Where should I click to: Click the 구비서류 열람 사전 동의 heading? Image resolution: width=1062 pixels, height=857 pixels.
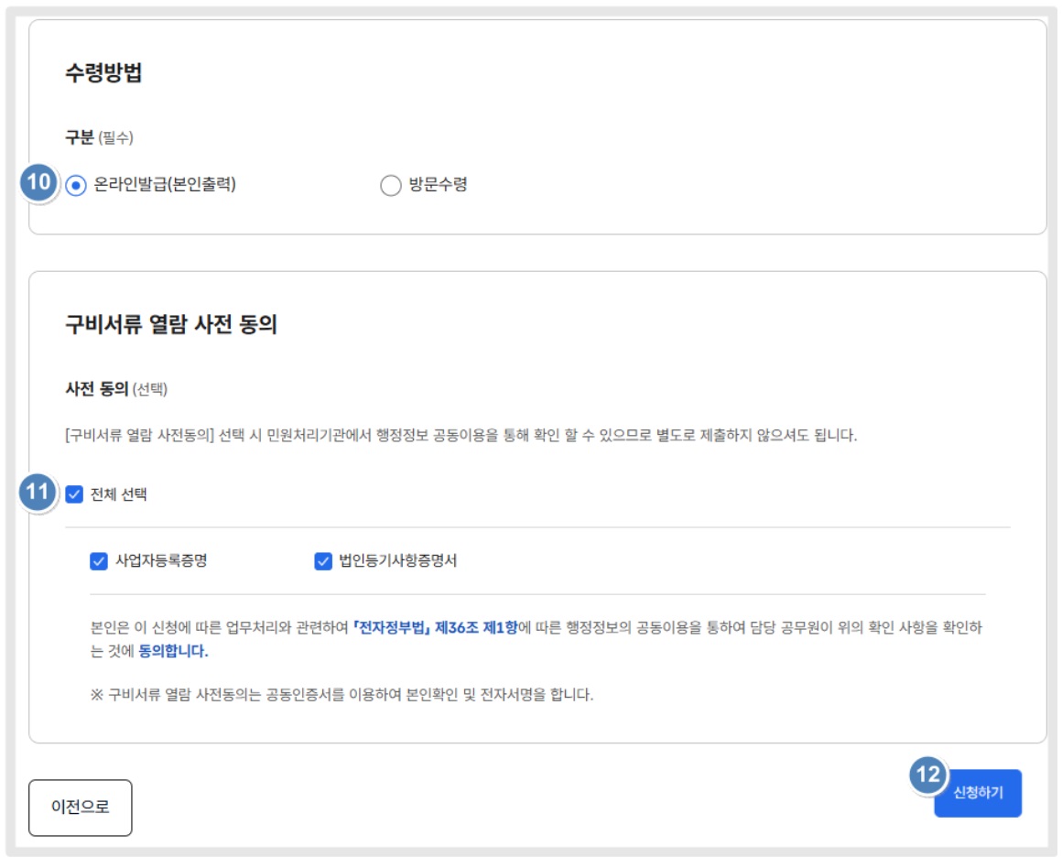171,324
